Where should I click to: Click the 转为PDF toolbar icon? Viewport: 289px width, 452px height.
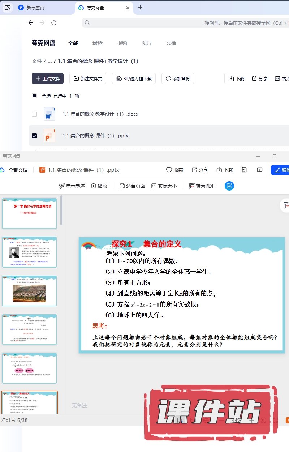(x=192, y=186)
